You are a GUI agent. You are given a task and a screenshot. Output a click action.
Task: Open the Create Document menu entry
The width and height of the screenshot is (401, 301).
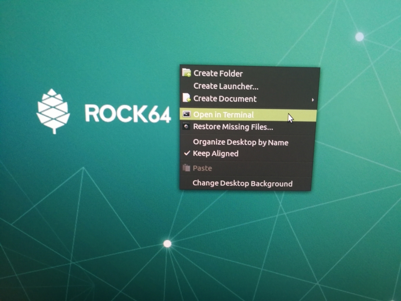249,99
